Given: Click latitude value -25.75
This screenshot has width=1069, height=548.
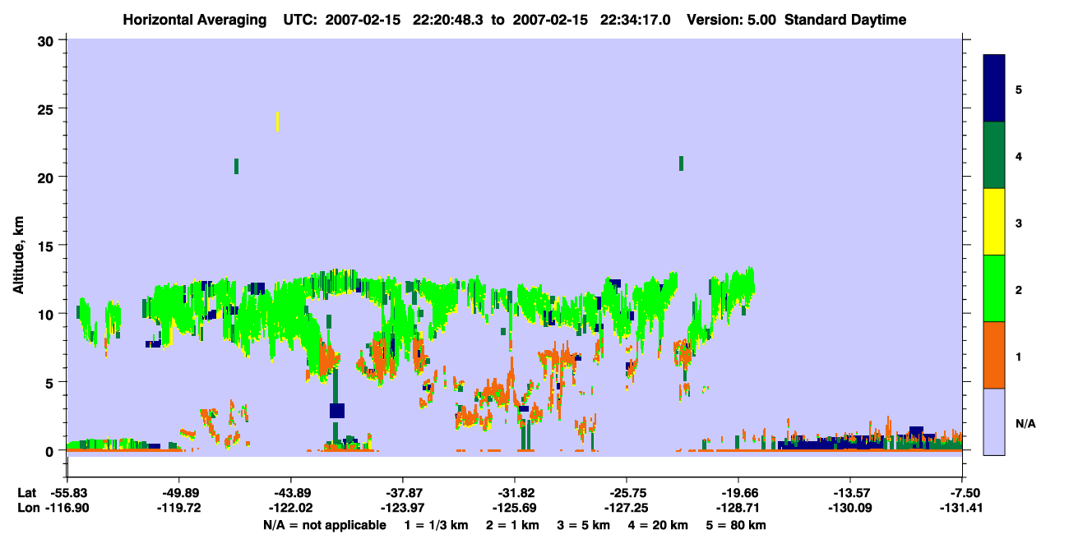Looking at the screenshot, I should coord(626,493).
